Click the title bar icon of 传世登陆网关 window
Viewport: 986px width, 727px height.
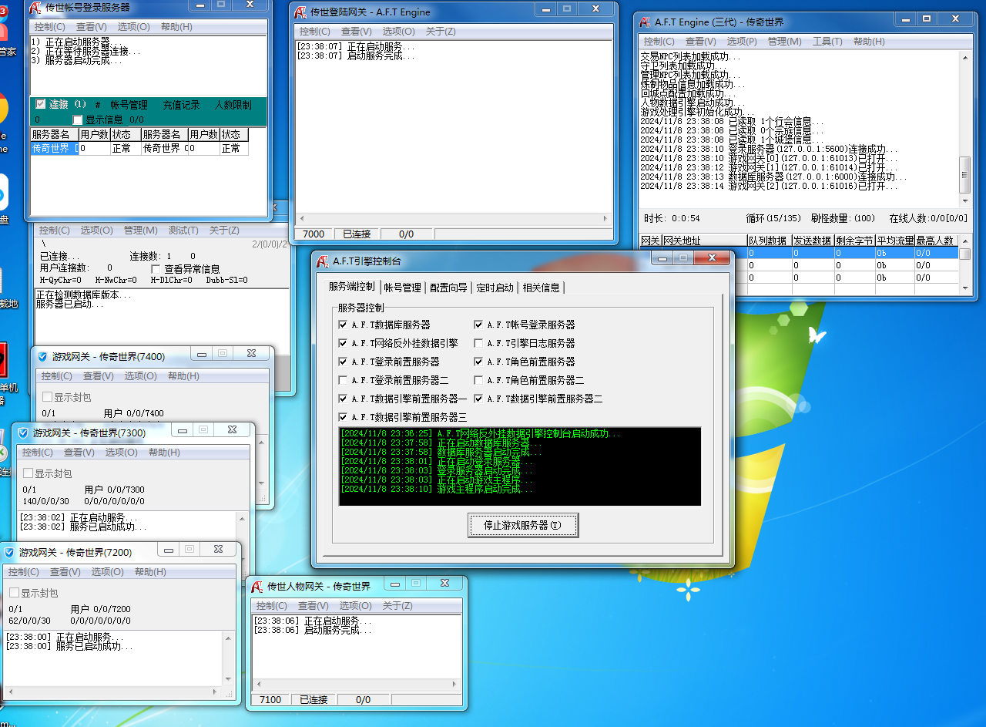point(301,12)
